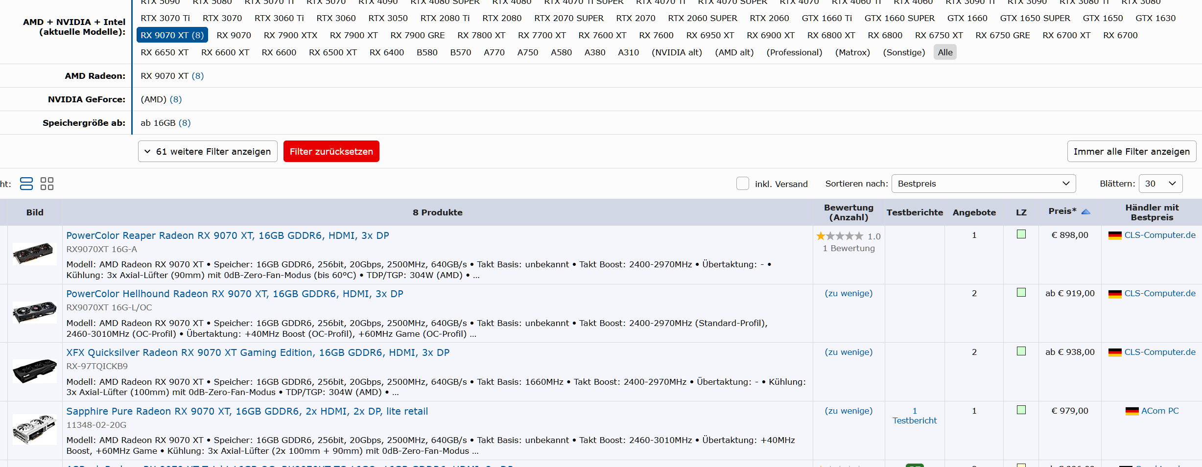The height and width of the screenshot is (467, 1202).
Task: Select the RX 7900 XTX filter
Action: [291, 35]
